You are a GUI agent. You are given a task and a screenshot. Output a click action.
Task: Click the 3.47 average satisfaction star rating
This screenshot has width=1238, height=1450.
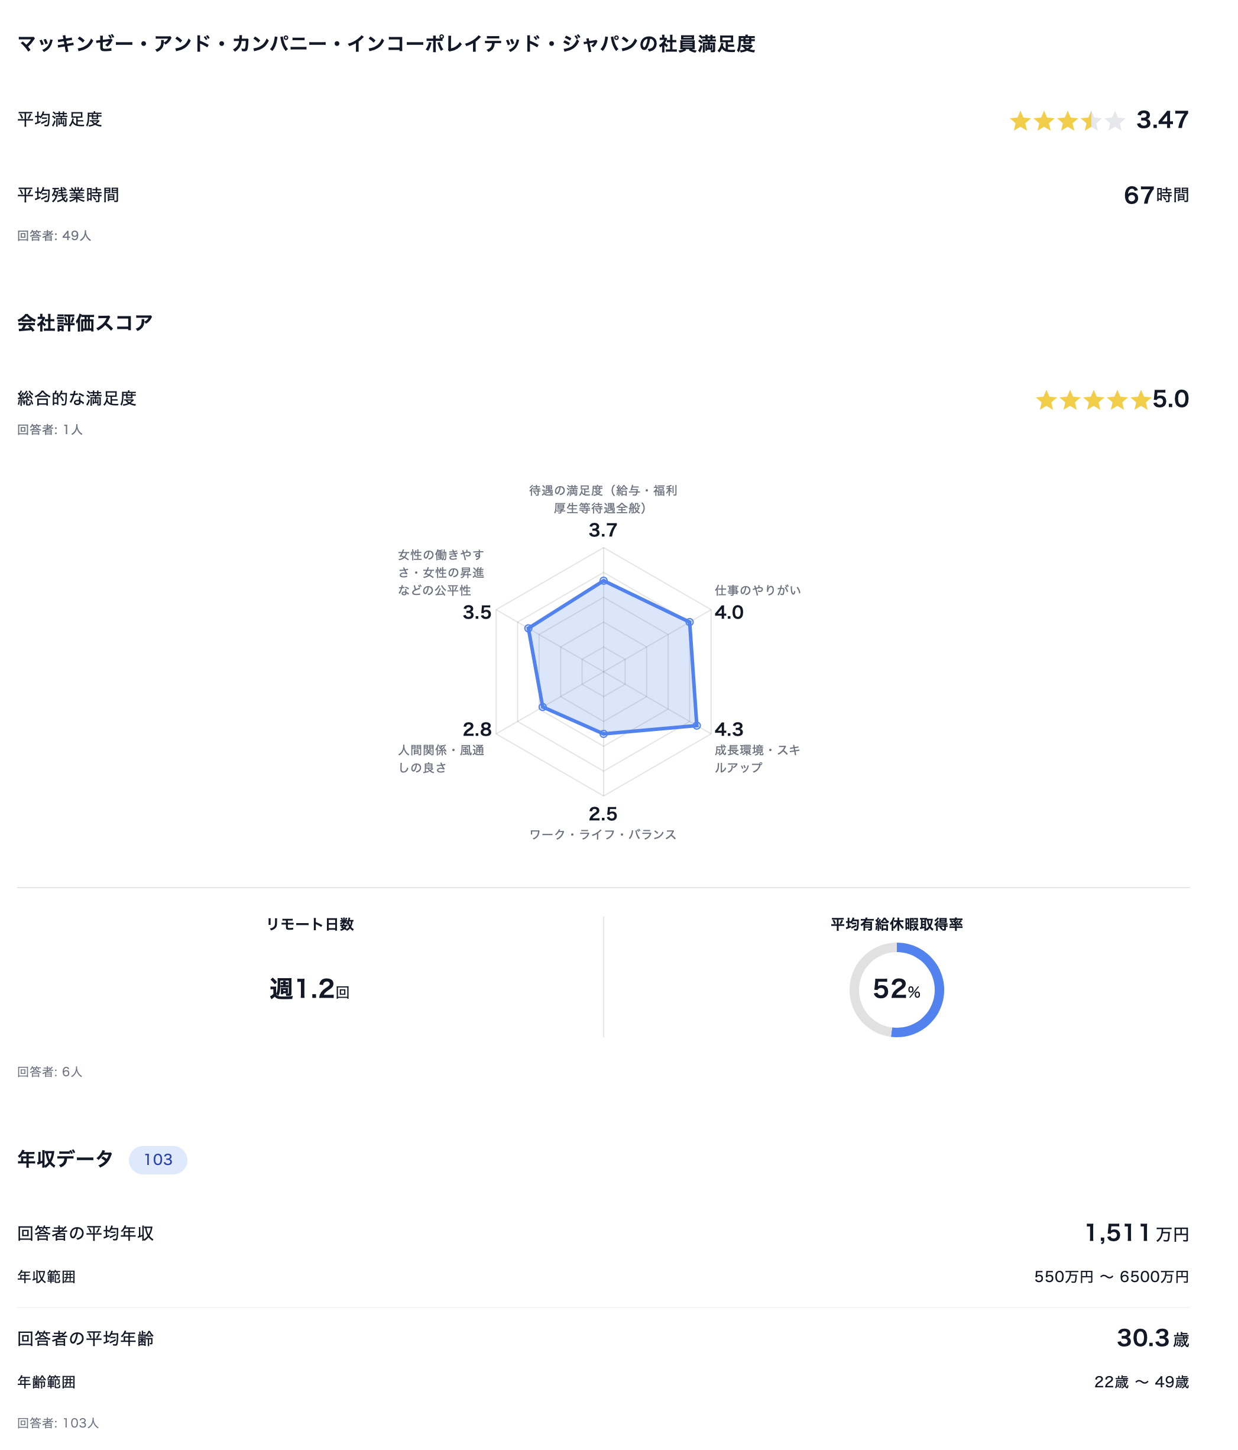pos(1067,121)
